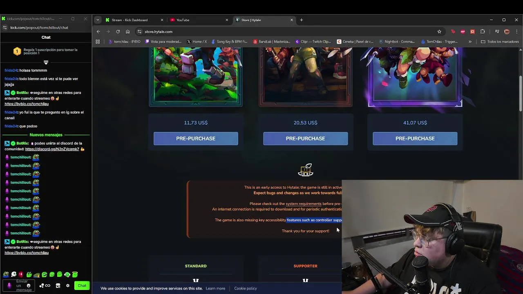Open first bybio.co/tomchilau link in chat
The height and width of the screenshot is (294, 523).
pyautogui.click(x=27, y=104)
